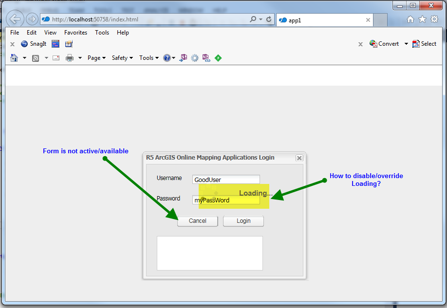Click the OneNote Linked Notes icon
Viewport: 447px width, 308px height.
206,58
